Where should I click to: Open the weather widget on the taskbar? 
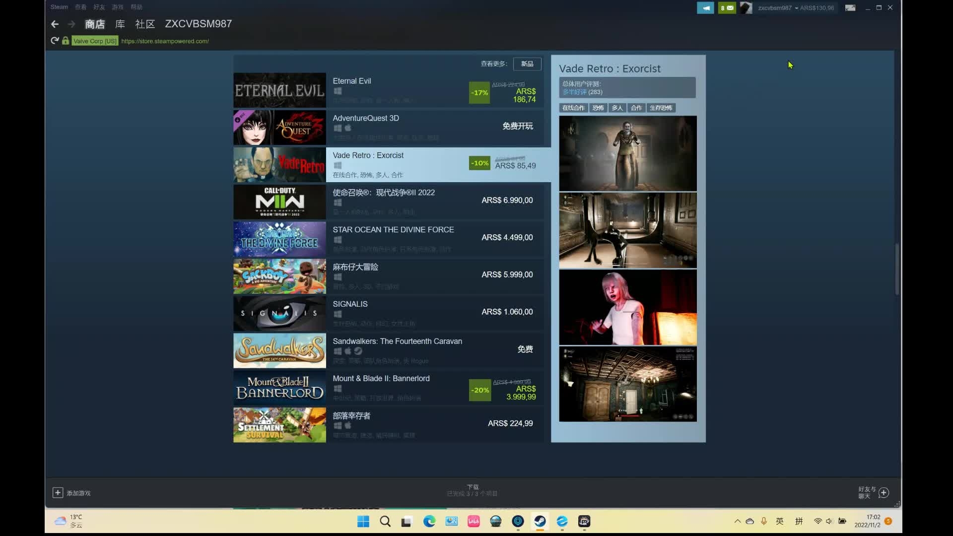(x=68, y=521)
